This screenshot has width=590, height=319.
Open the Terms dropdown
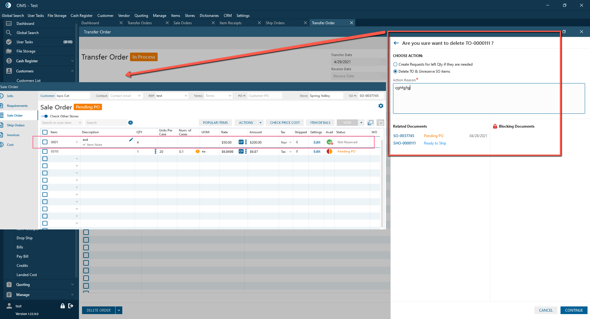[230, 96]
